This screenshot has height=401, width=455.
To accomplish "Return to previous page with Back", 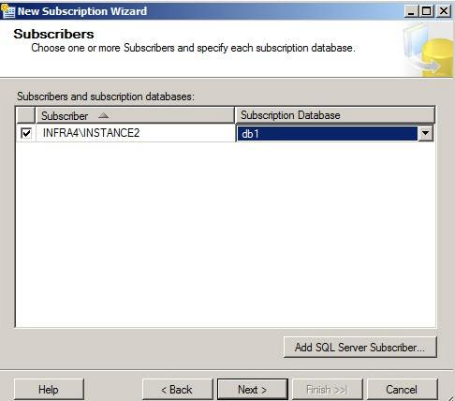I will click(x=177, y=390).
